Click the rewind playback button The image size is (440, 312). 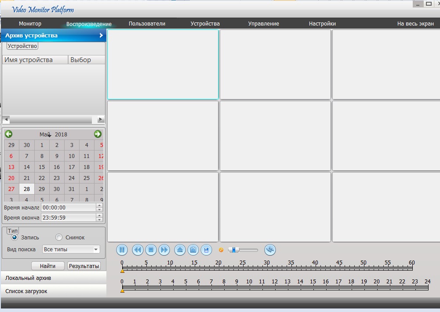pyautogui.click(x=138, y=250)
